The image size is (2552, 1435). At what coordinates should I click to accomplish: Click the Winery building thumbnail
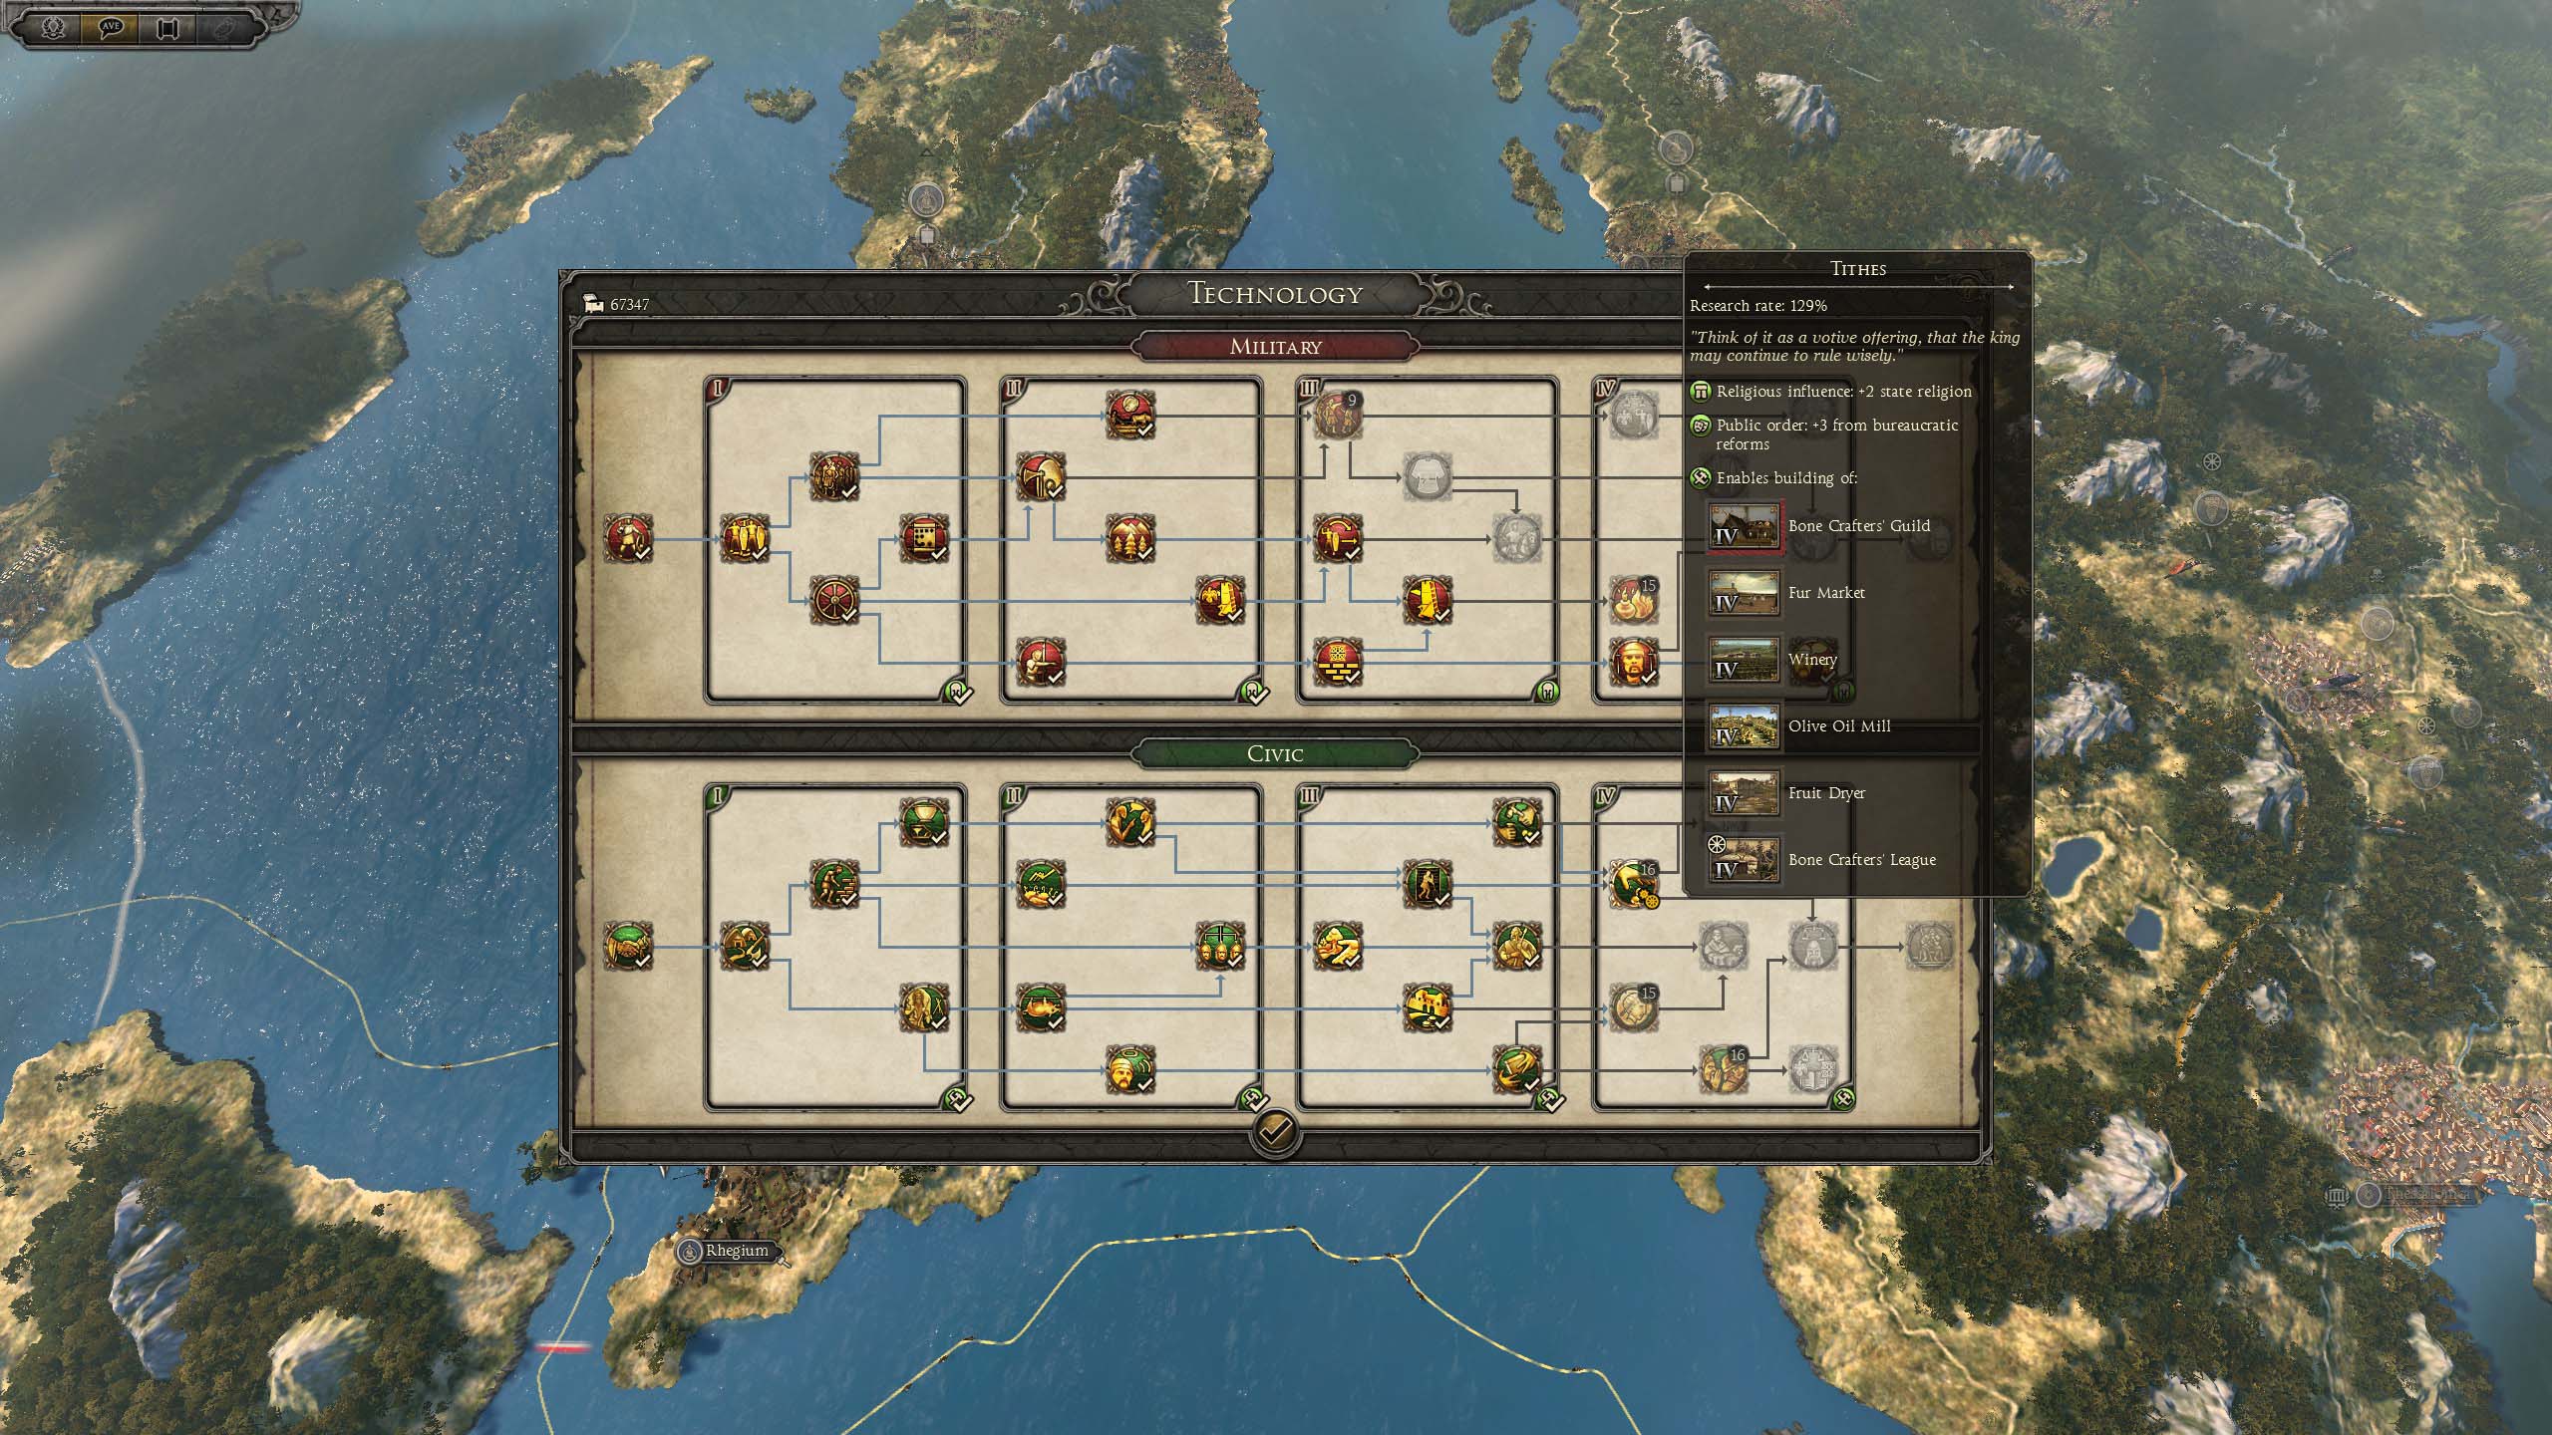pyautogui.click(x=1744, y=660)
